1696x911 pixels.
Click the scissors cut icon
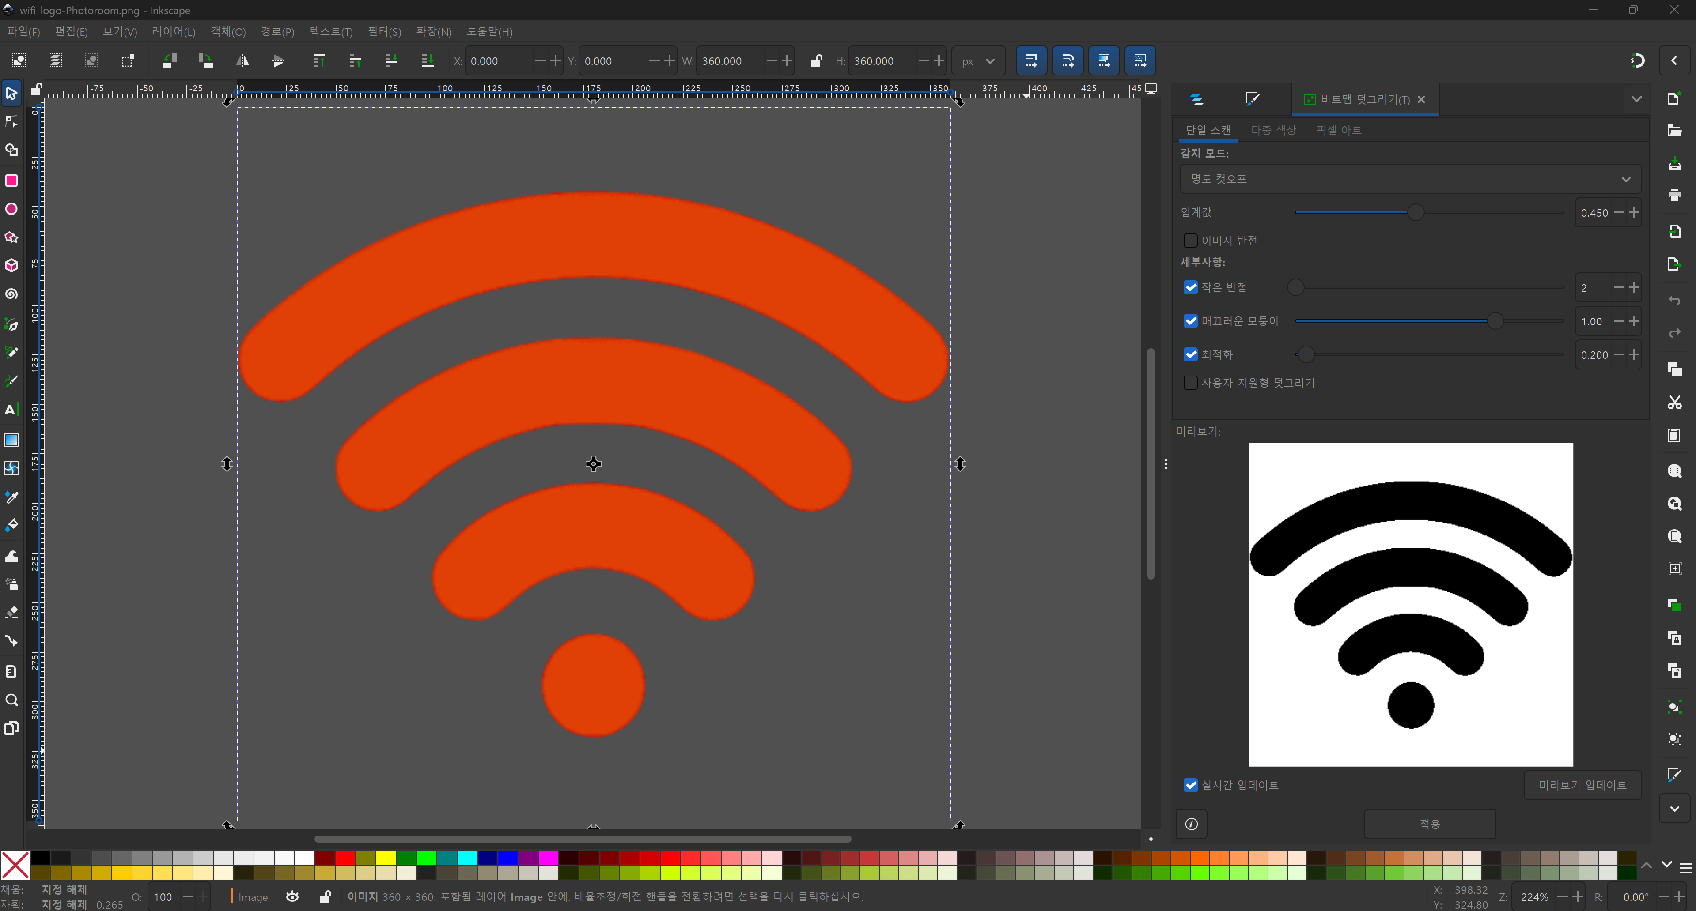click(1674, 403)
